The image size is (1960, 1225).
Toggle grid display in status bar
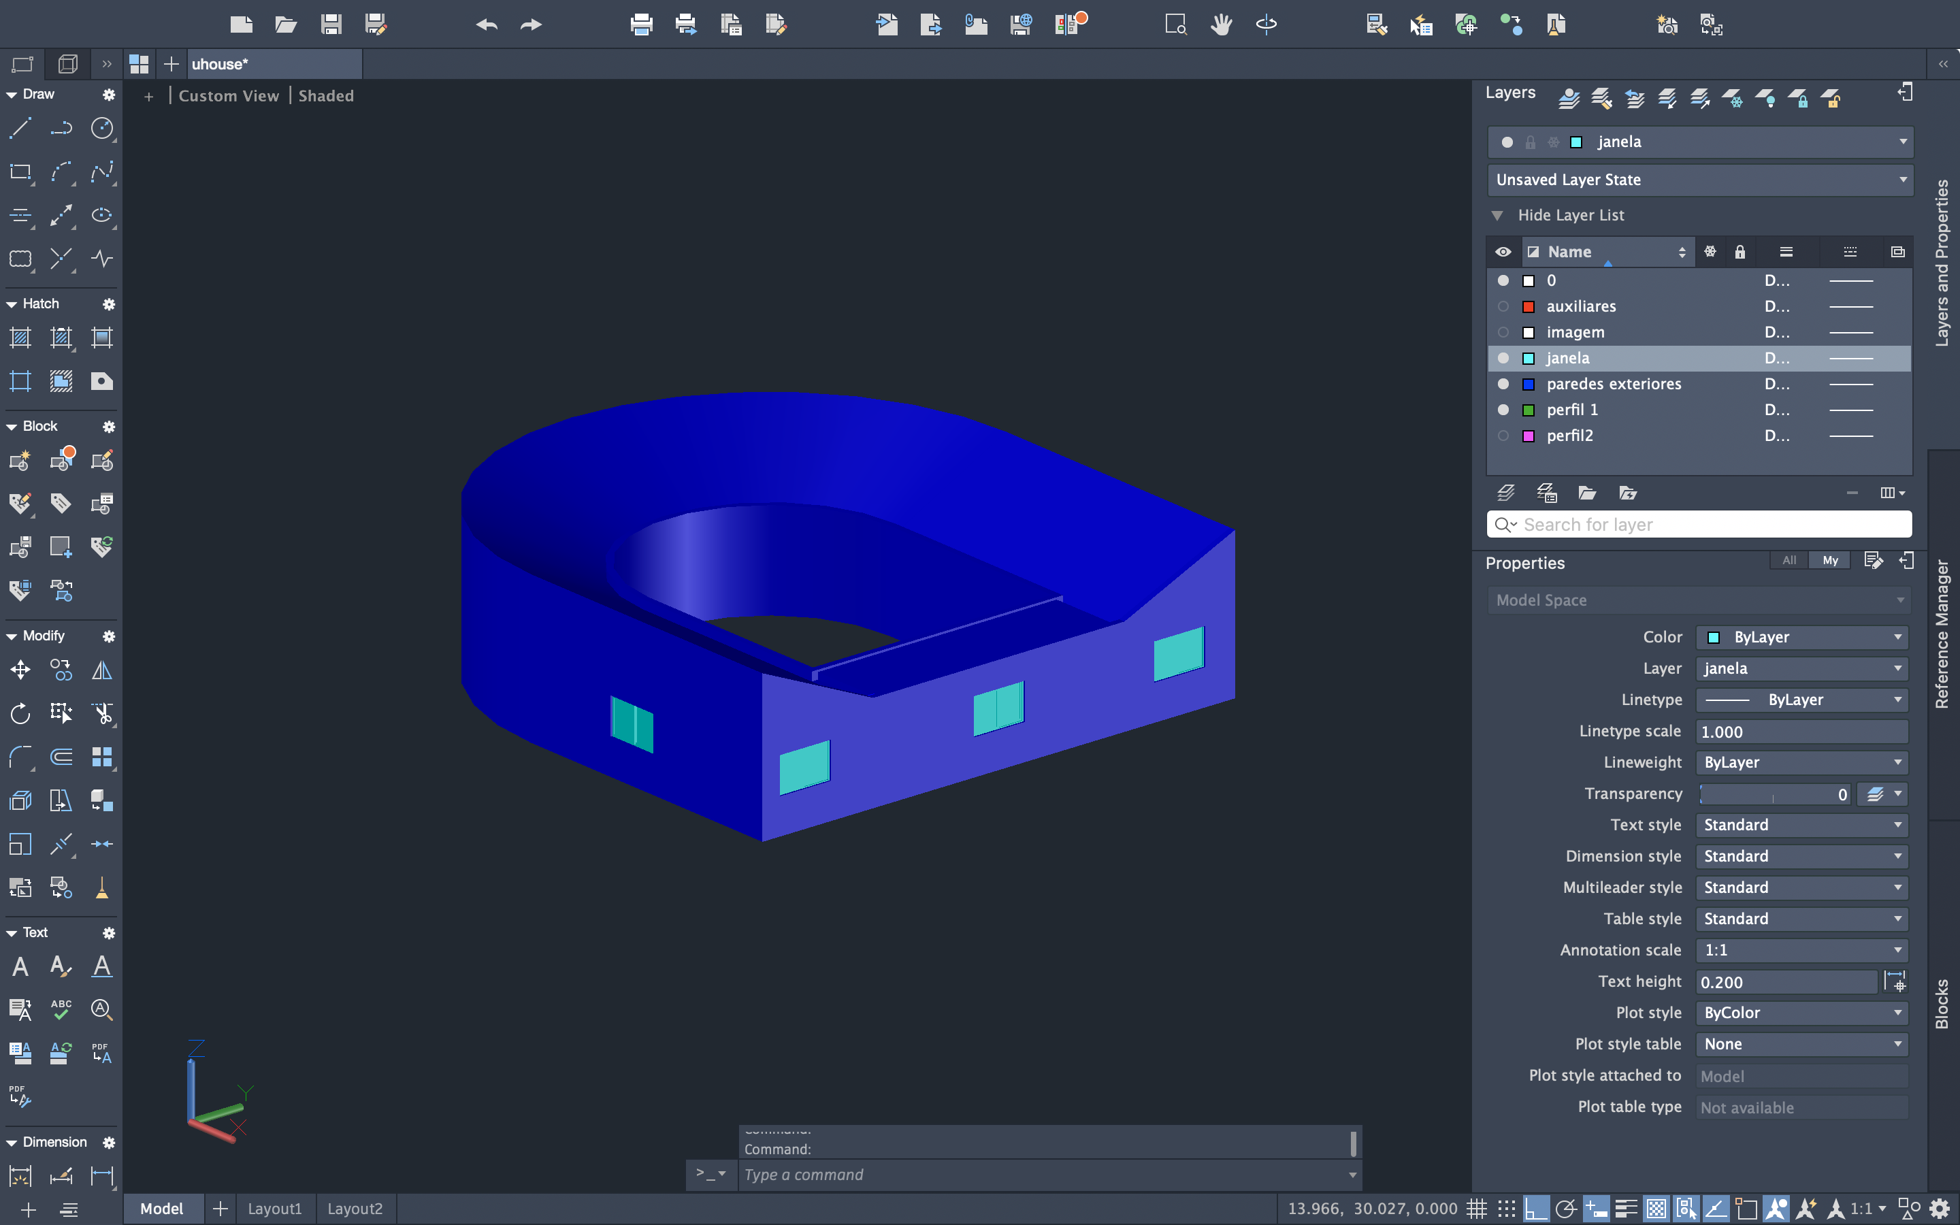click(1477, 1209)
